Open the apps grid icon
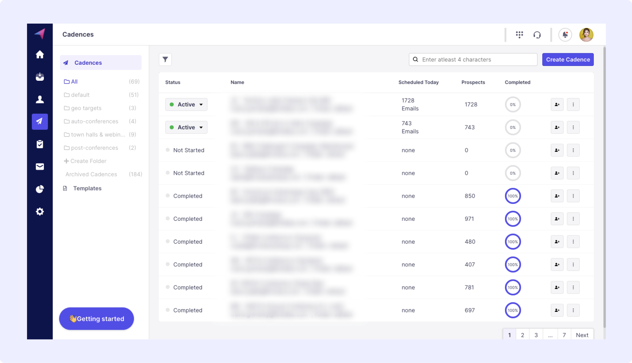The image size is (632, 363). point(519,35)
